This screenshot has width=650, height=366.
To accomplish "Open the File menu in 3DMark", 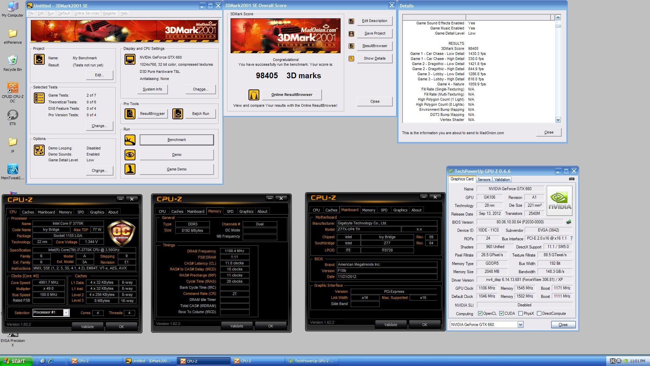I will click(x=31, y=13).
